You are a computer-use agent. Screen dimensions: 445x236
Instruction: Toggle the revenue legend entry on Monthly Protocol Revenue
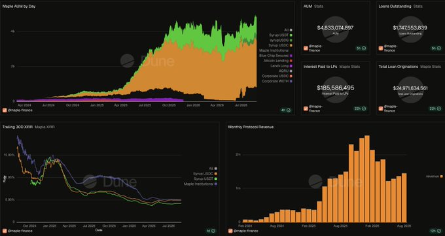click(435, 176)
